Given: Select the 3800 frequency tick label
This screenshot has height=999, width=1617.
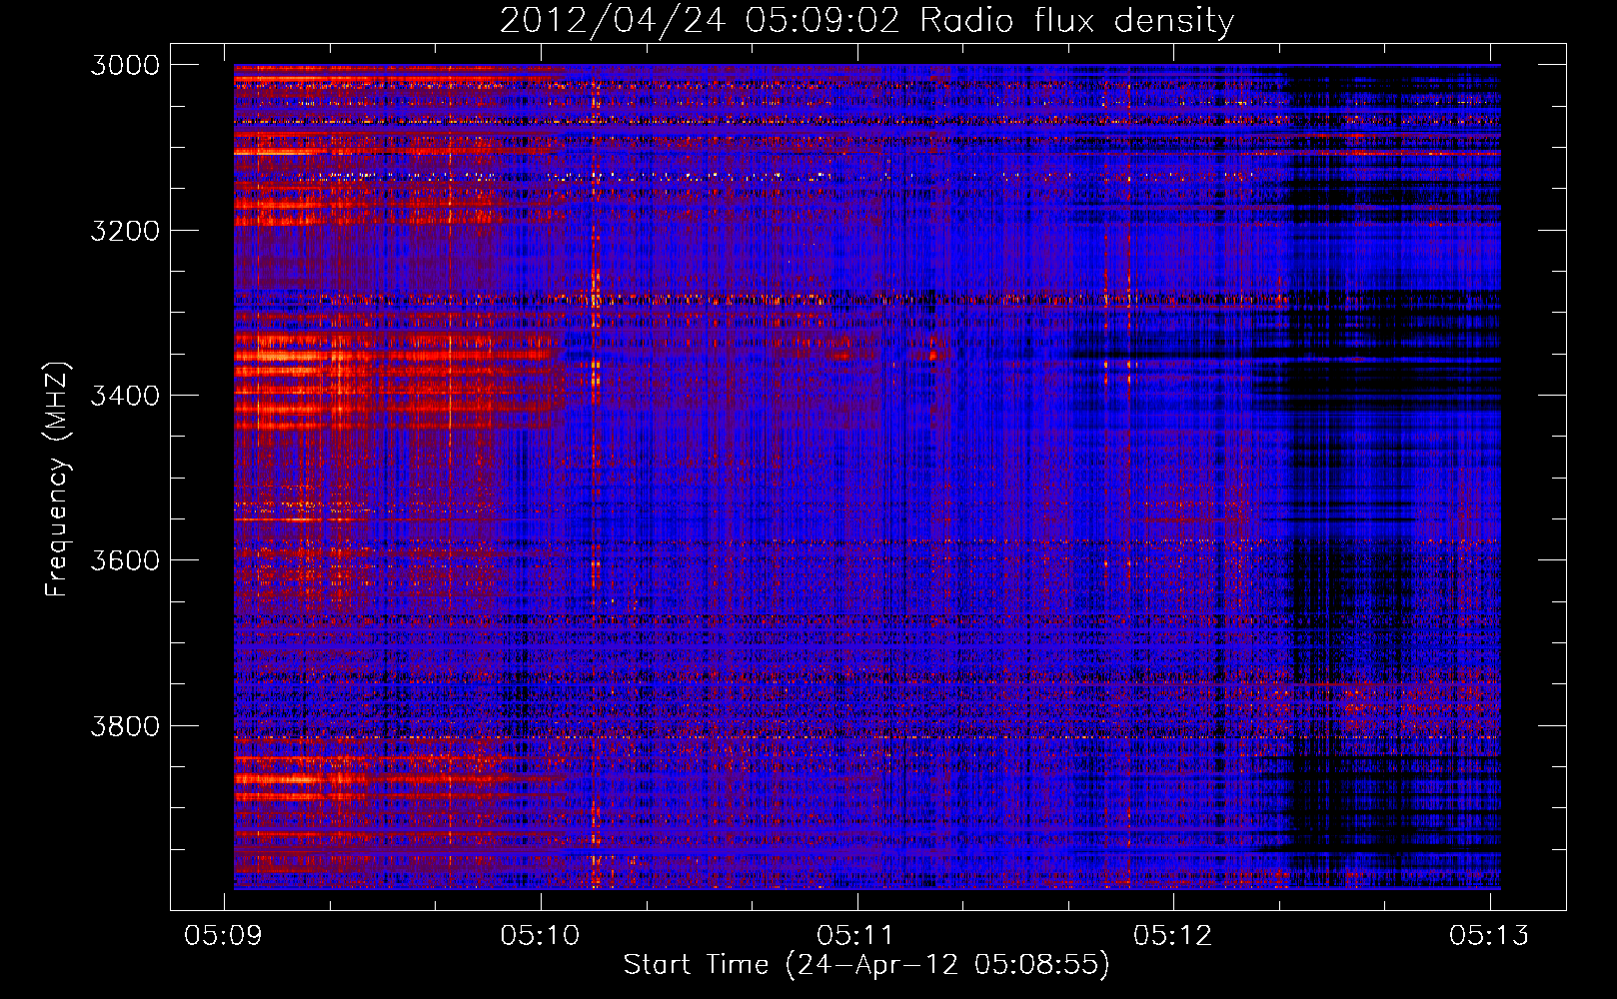Looking at the screenshot, I should pyautogui.click(x=125, y=725).
